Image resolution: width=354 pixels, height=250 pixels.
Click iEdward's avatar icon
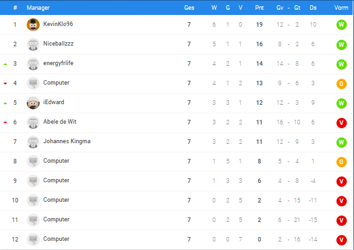point(33,103)
